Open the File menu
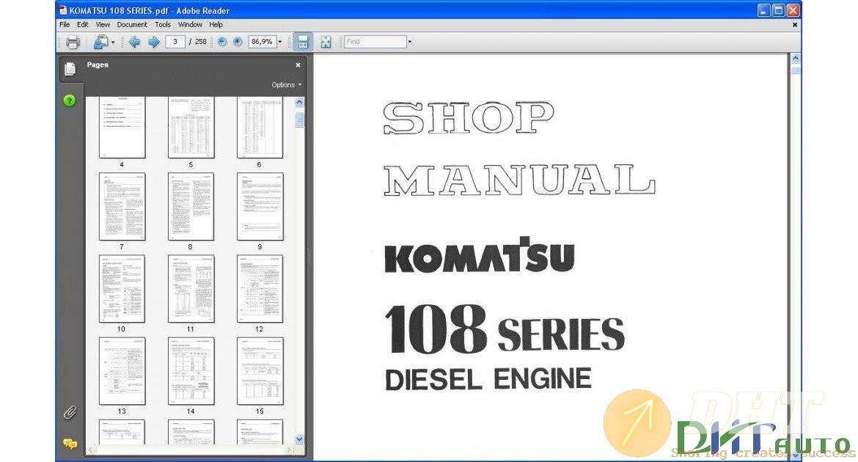The height and width of the screenshot is (462, 858). tap(65, 25)
